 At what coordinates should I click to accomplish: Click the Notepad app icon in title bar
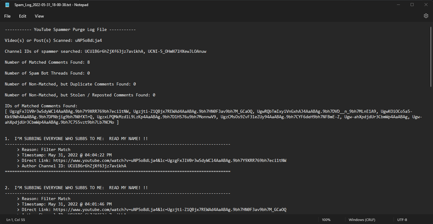click(7, 5)
